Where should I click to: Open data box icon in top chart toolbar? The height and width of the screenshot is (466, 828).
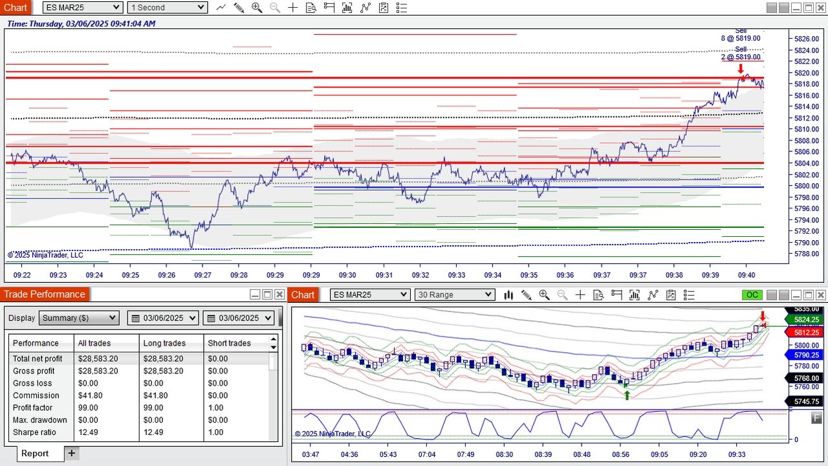pyautogui.click(x=311, y=8)
